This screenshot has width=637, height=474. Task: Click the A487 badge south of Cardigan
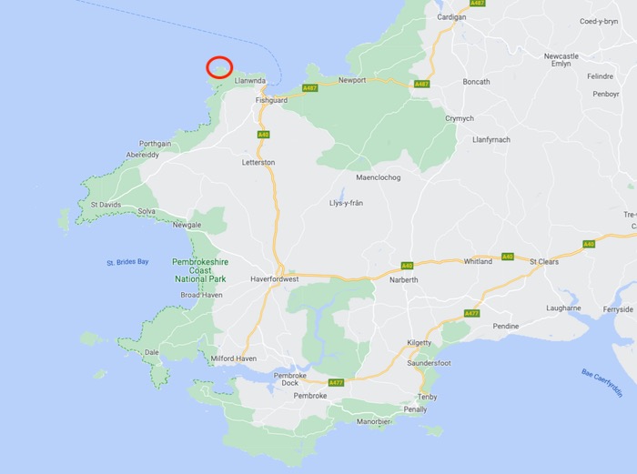pyautogui.click(x=421, y=84)
